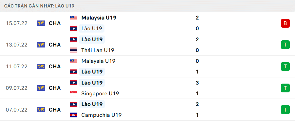Select the highlighted Lào U19 in 13.07.22 match

click(x=92, y=39)
